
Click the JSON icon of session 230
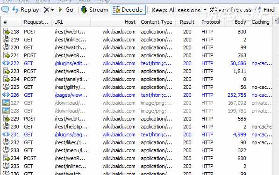[x=6, y=127]
